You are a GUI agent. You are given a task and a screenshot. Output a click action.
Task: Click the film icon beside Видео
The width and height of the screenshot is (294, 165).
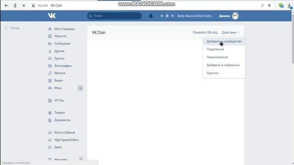(x=50, y=81)
